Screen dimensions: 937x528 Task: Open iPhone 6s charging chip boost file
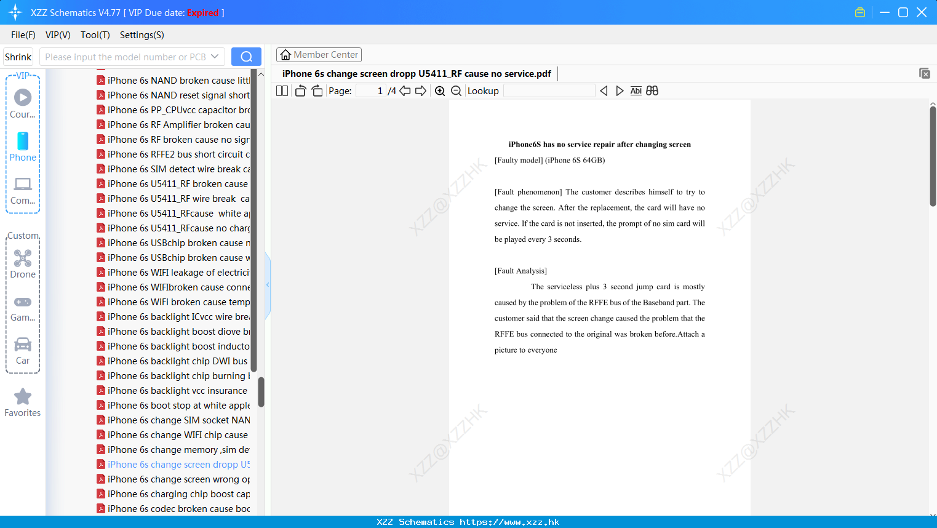173,494
